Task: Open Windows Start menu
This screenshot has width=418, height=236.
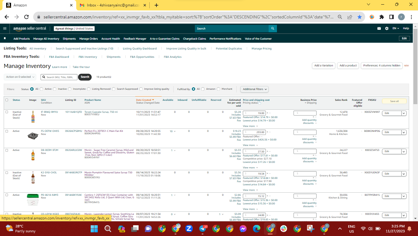Action: coord(94,229)
